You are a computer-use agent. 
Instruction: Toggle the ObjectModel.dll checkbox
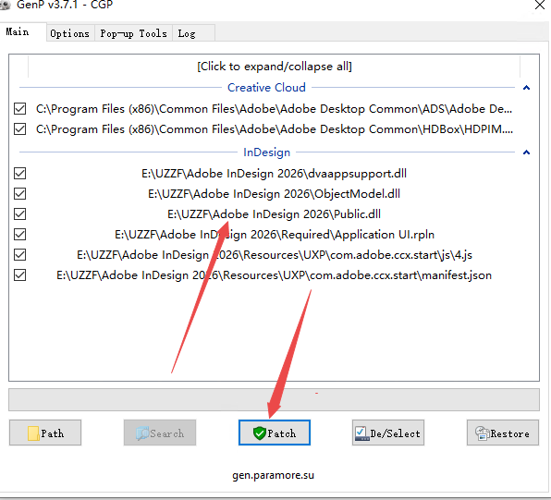coord(19,193)
